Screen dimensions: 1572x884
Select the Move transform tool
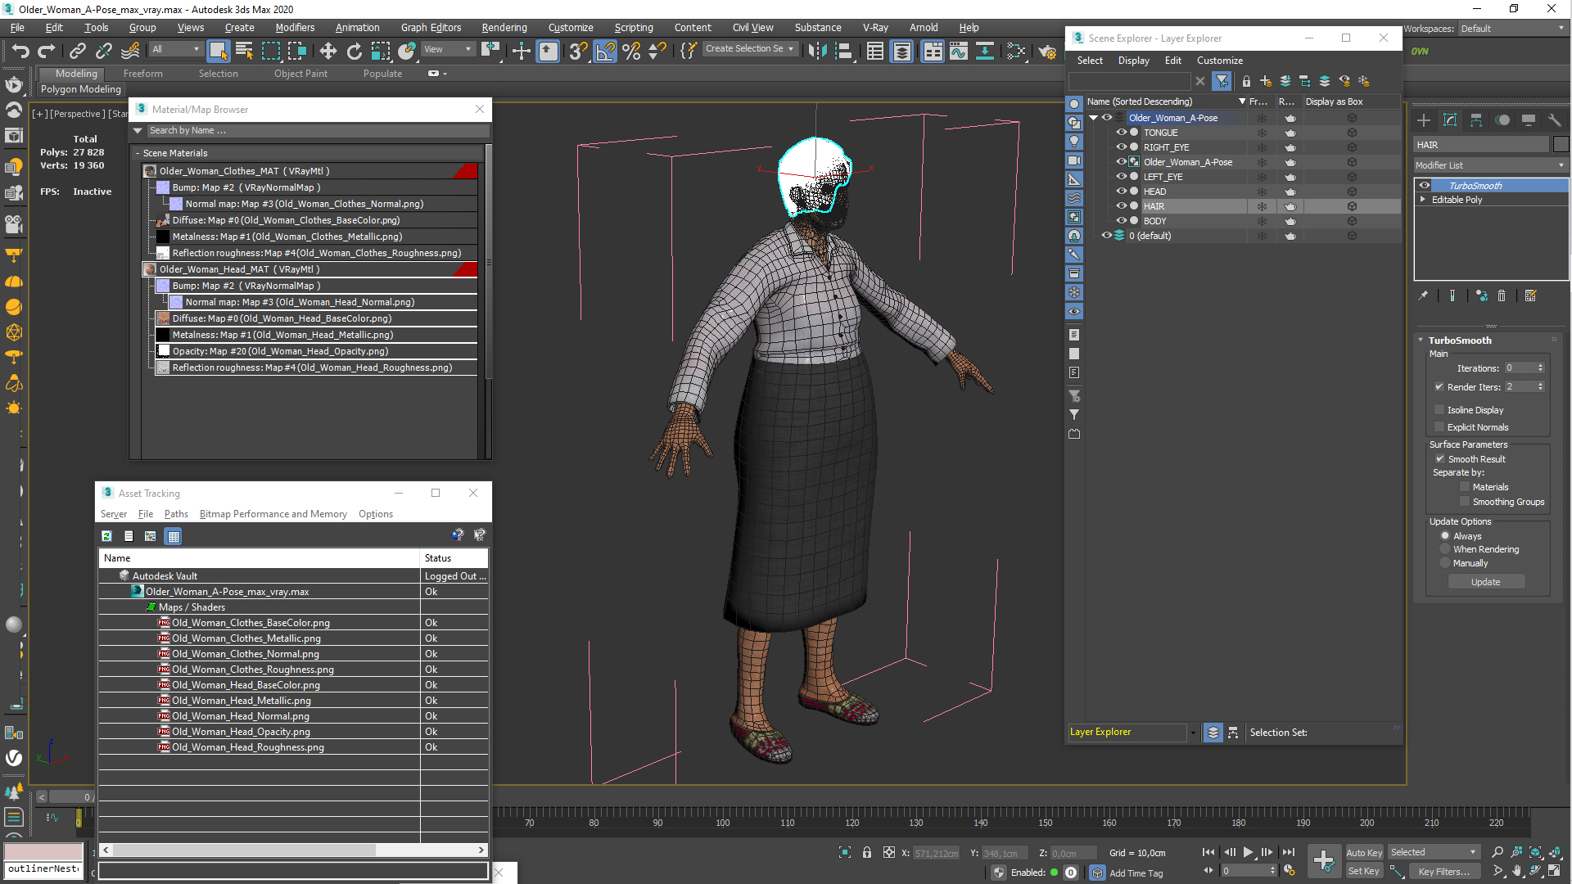[327, 52]
